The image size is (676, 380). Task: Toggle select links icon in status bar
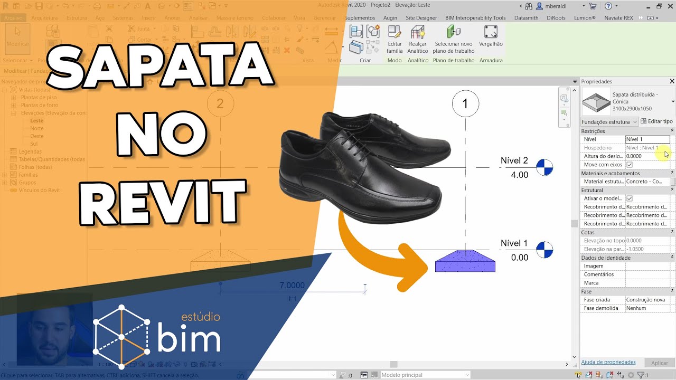(578, 375)
